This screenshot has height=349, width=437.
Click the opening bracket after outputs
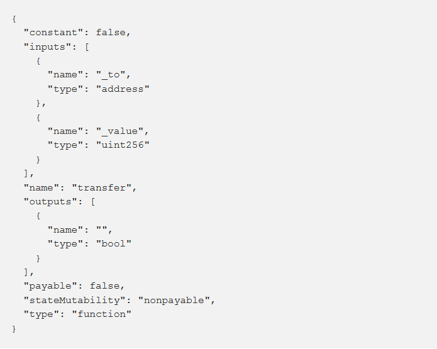[93, 201]
